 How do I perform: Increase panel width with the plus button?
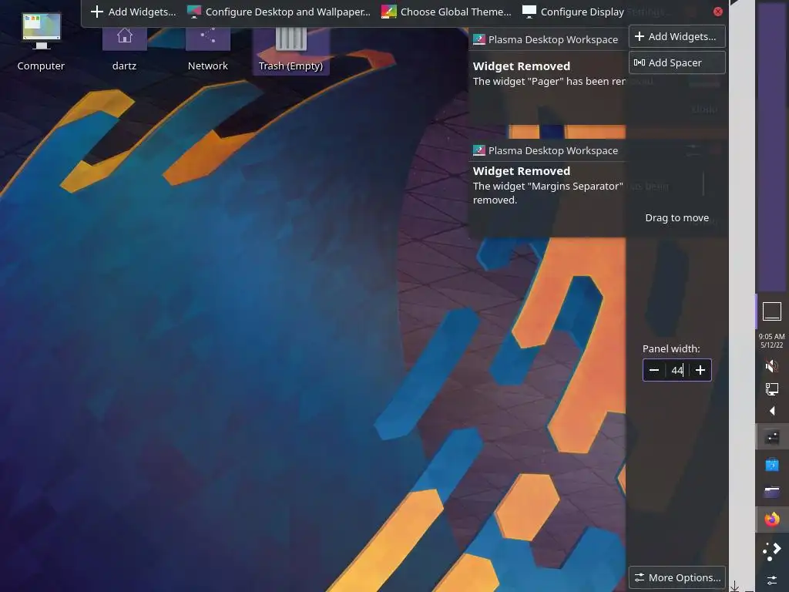tap(700, 371)
